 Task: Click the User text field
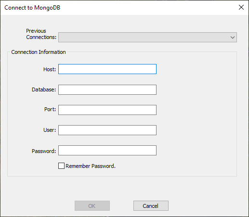tap(107, 130)
